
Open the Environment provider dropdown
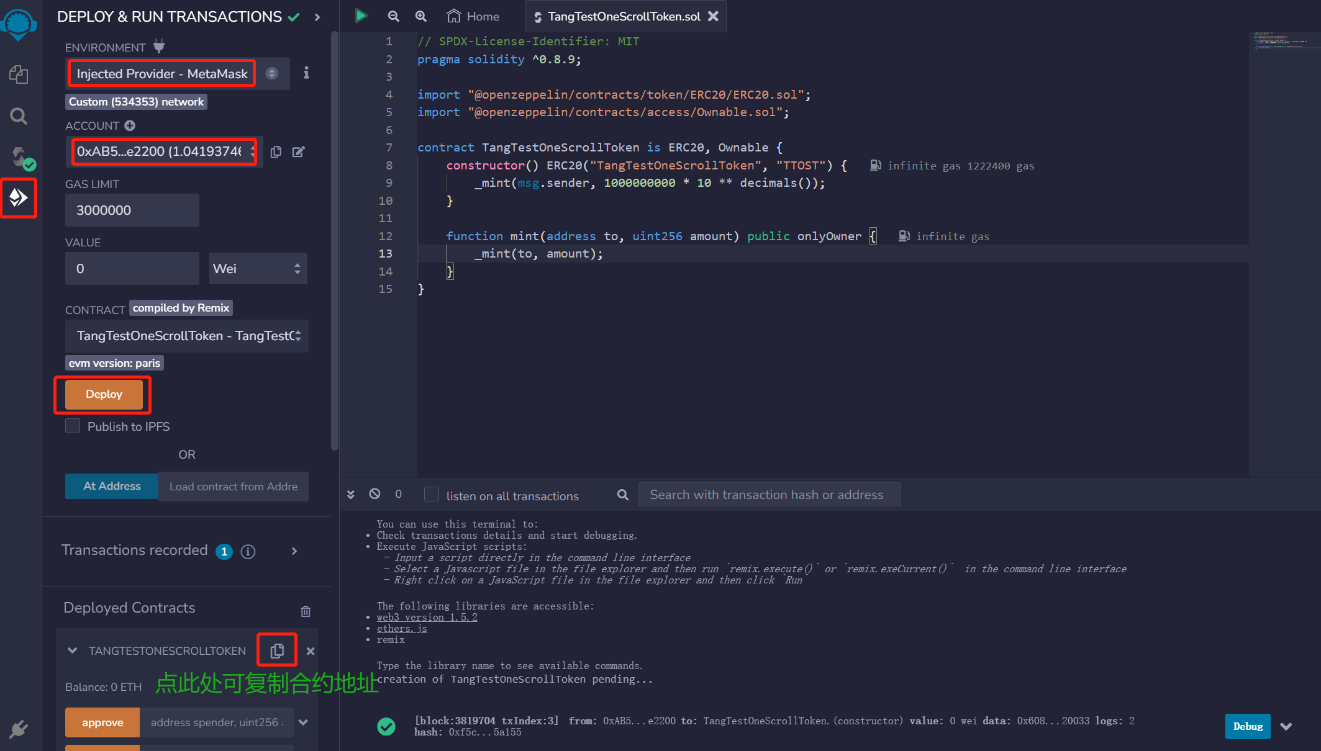click(271, 73)
